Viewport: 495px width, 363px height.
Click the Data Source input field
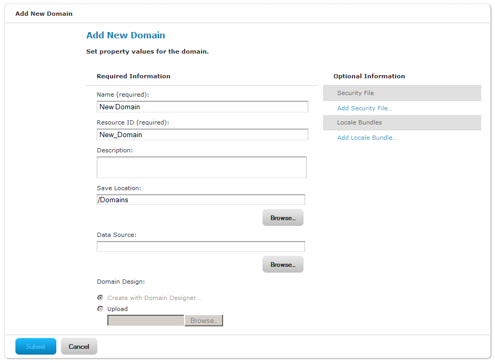[201, 246]
